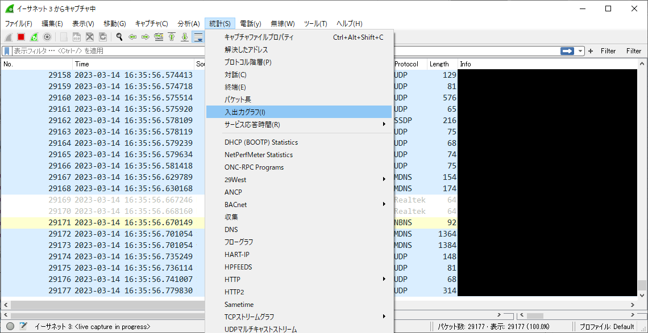Open the 分析(A) menu
Viewport: 648px width, 333px height.
pos(189,24)
